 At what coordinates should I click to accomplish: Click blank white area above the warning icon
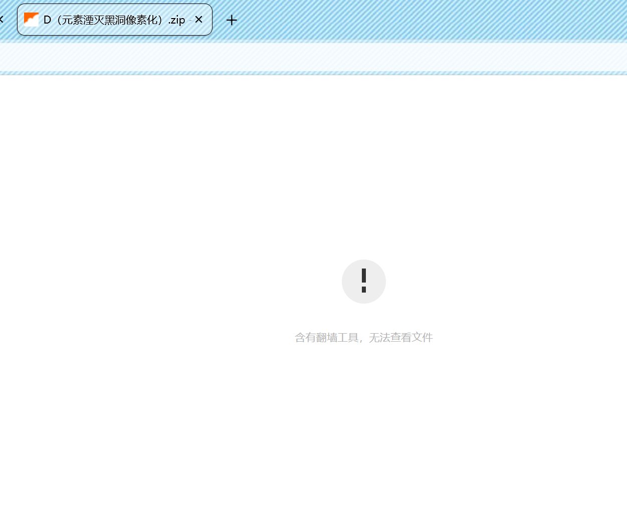coord(363,165)
